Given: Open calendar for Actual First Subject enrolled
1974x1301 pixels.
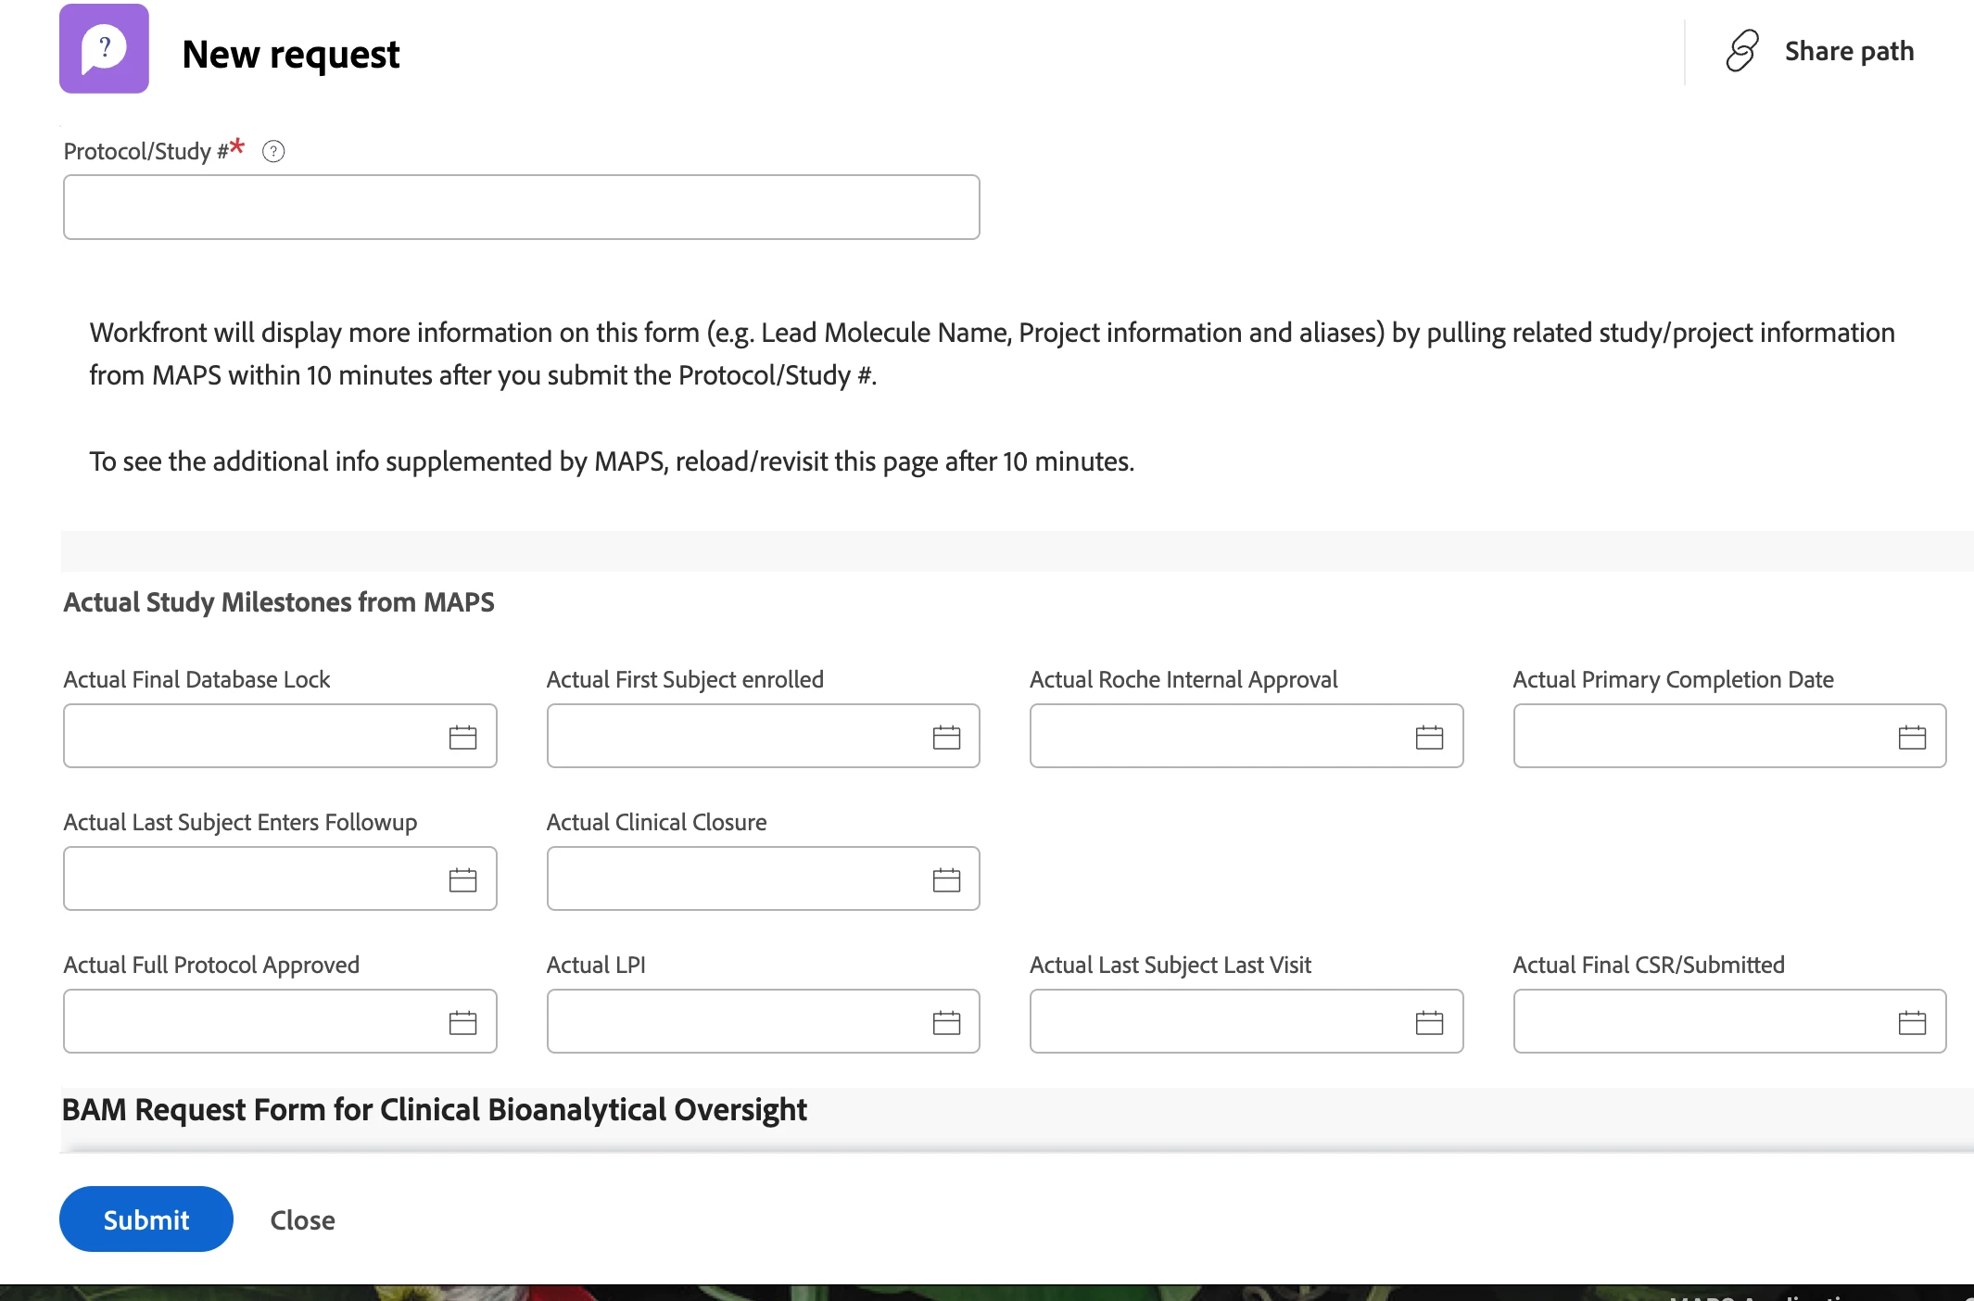Looking at the screenshot, I should [946, 737].
